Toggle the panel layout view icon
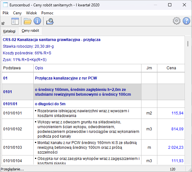This screenshot has width=192, height=172. (x=15, y=21)
